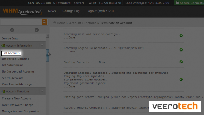Click the sidebar scrollbar up arrow
The height and width of the screenshot is (115, 204).
click(47, 36)
